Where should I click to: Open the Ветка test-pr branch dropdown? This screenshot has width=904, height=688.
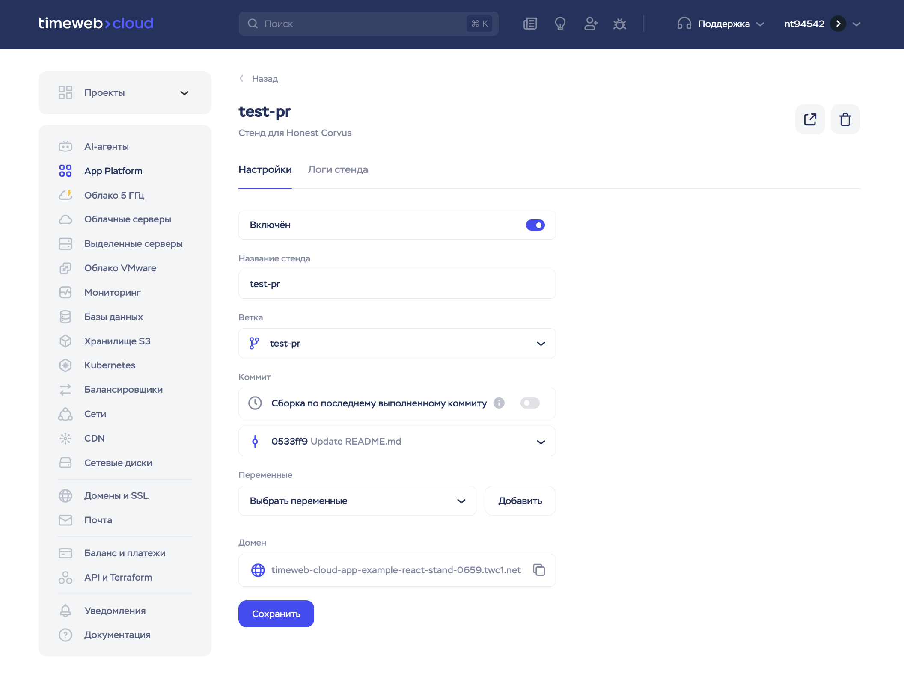pyautogui.click(x=397, y=344)
